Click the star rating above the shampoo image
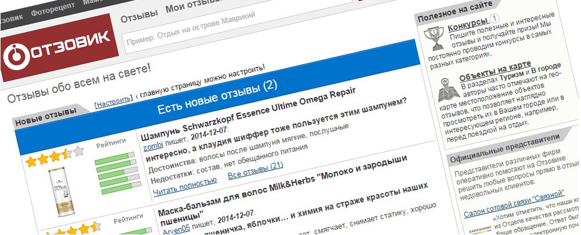This screenshot has width=581, height=235. [55, 157]
